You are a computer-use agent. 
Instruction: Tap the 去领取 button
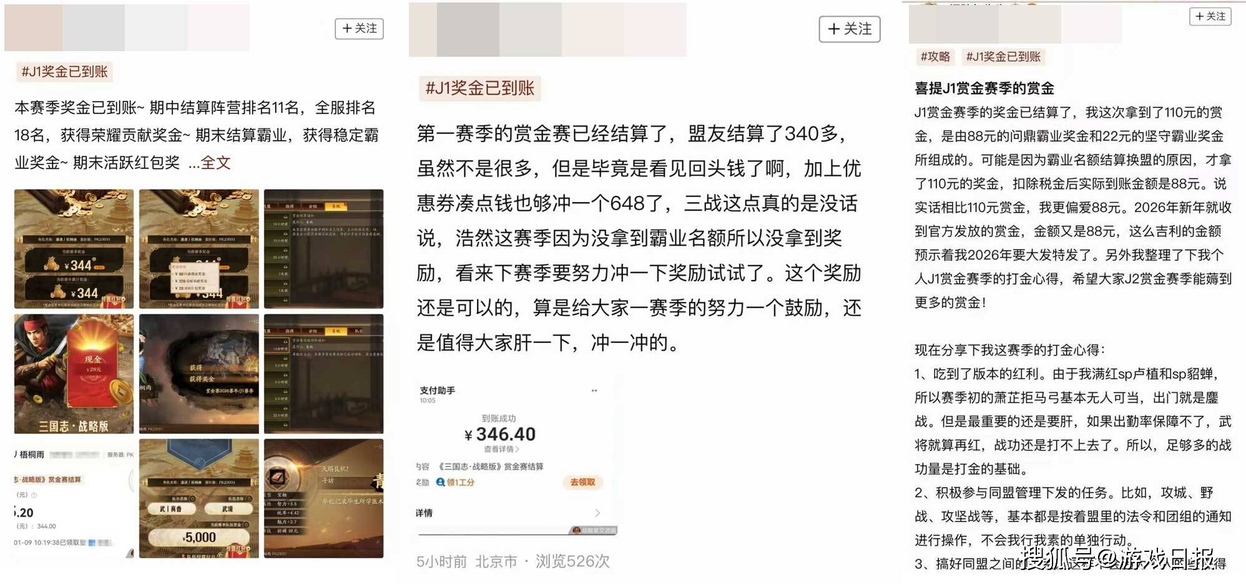(x=582, y=482)
